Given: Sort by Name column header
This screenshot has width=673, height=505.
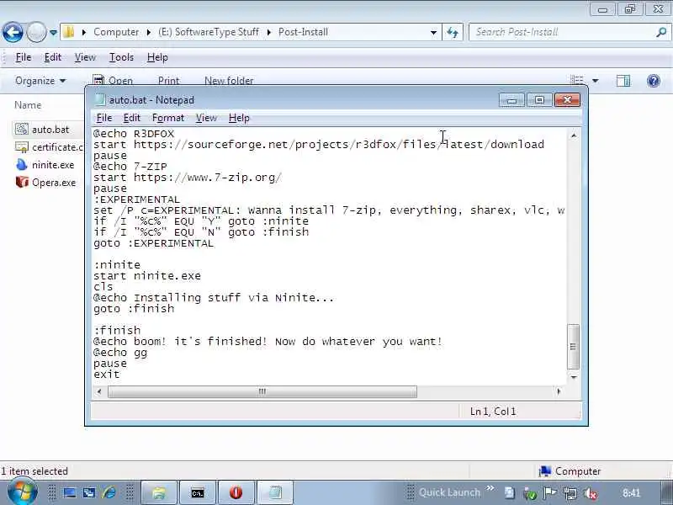Looking at the screenshot, I should click(28, 105).
